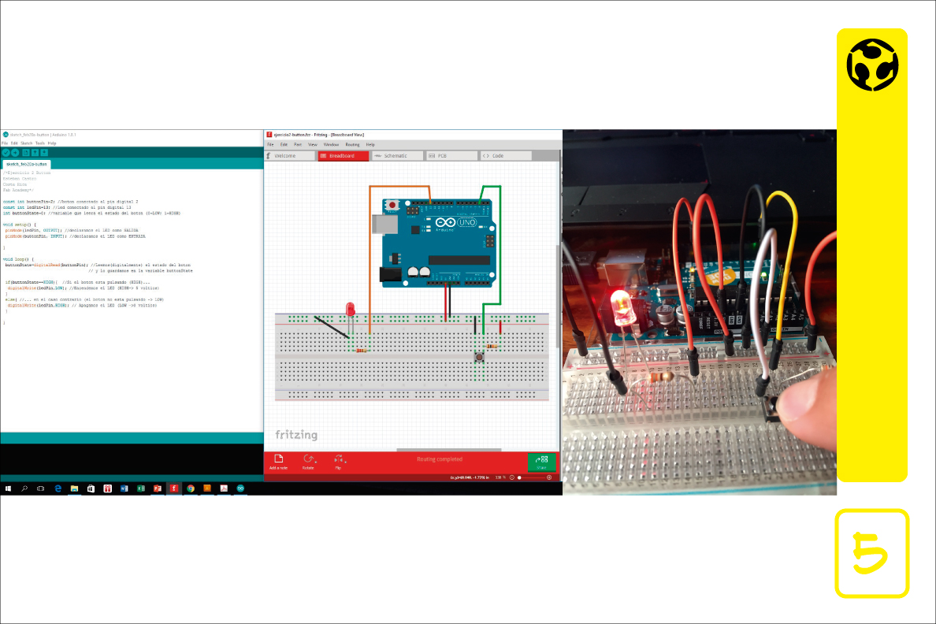This screenshot has height=624, width=936.
Task: Click the zoom in plus icon
Action: 549,477
